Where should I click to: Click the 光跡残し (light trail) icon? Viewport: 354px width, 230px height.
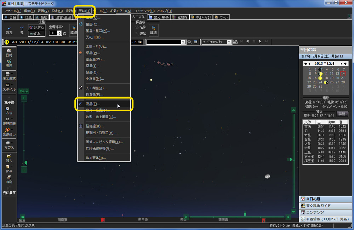point(8,130)
